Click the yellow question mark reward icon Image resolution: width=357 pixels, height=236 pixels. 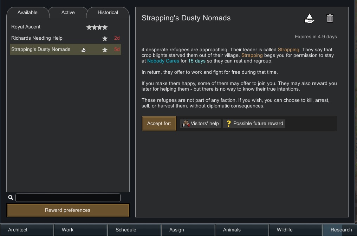tap(228, 124)
